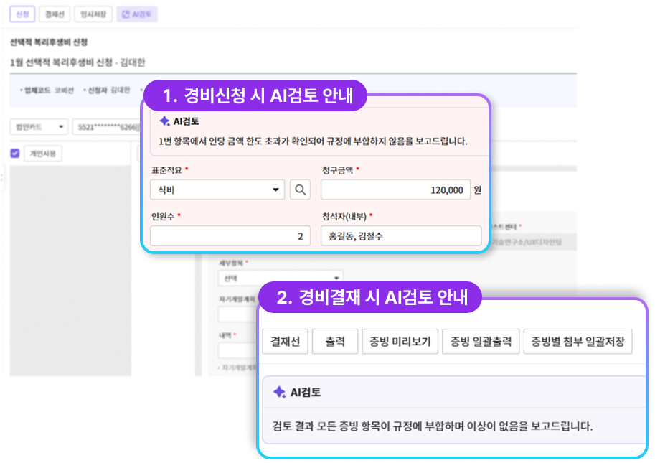This screenshot has height=463, width=655.
Task: Click the 청구금액 field showing 120,000
Action: click(x=395, y=190)
